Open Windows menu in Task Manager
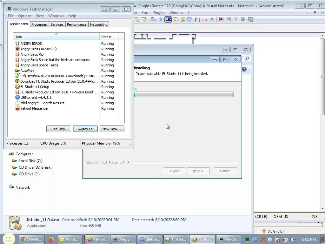This screenshot has height=244, width=325. coord(56,16)
